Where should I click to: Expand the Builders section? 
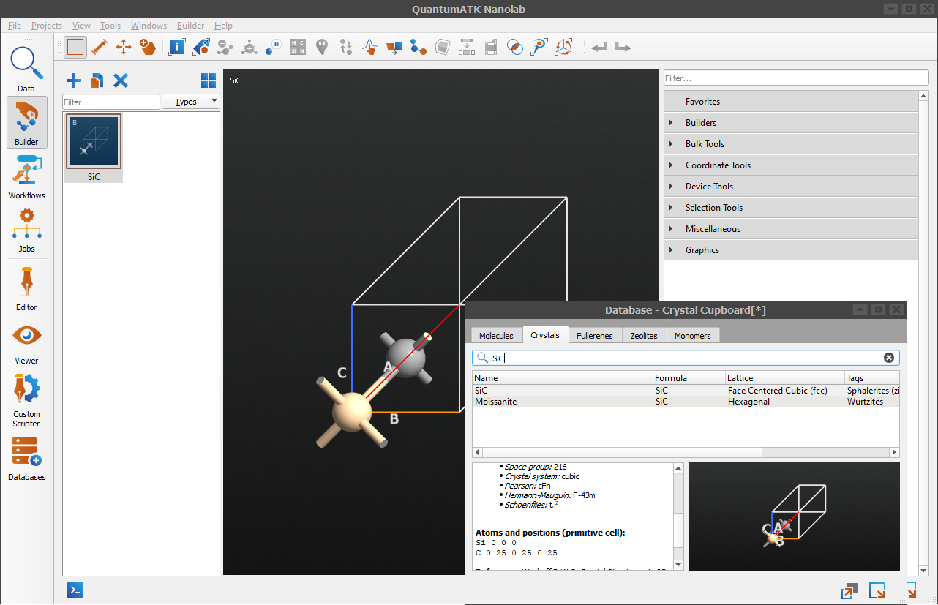pos(791,123)
